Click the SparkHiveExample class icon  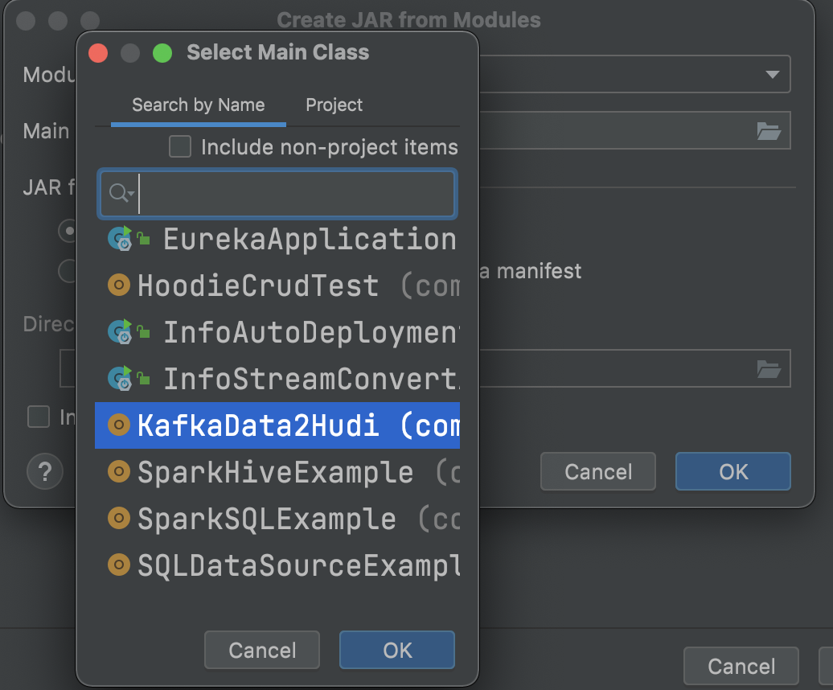coord(119,472)
